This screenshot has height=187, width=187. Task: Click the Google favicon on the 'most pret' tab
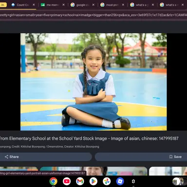tap(102, 5)
